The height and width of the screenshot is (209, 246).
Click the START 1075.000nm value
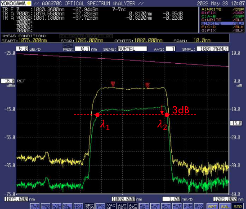33,40
